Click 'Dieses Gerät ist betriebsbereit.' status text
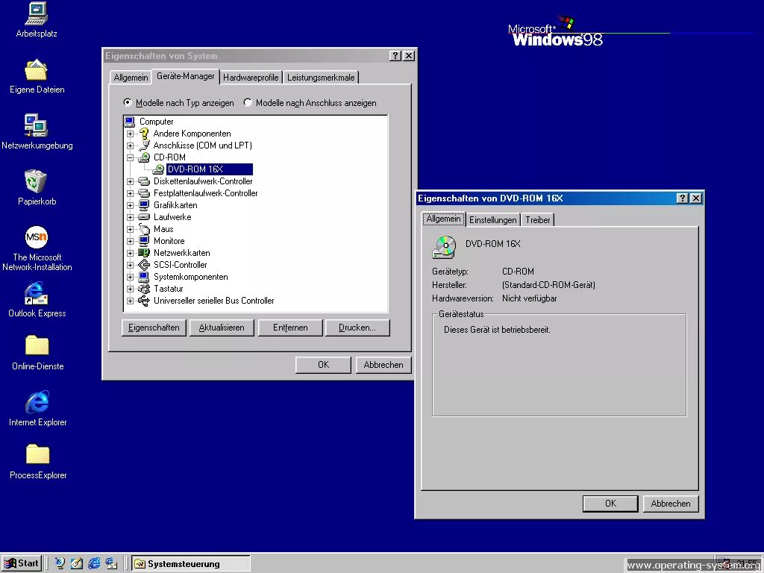 497,330
